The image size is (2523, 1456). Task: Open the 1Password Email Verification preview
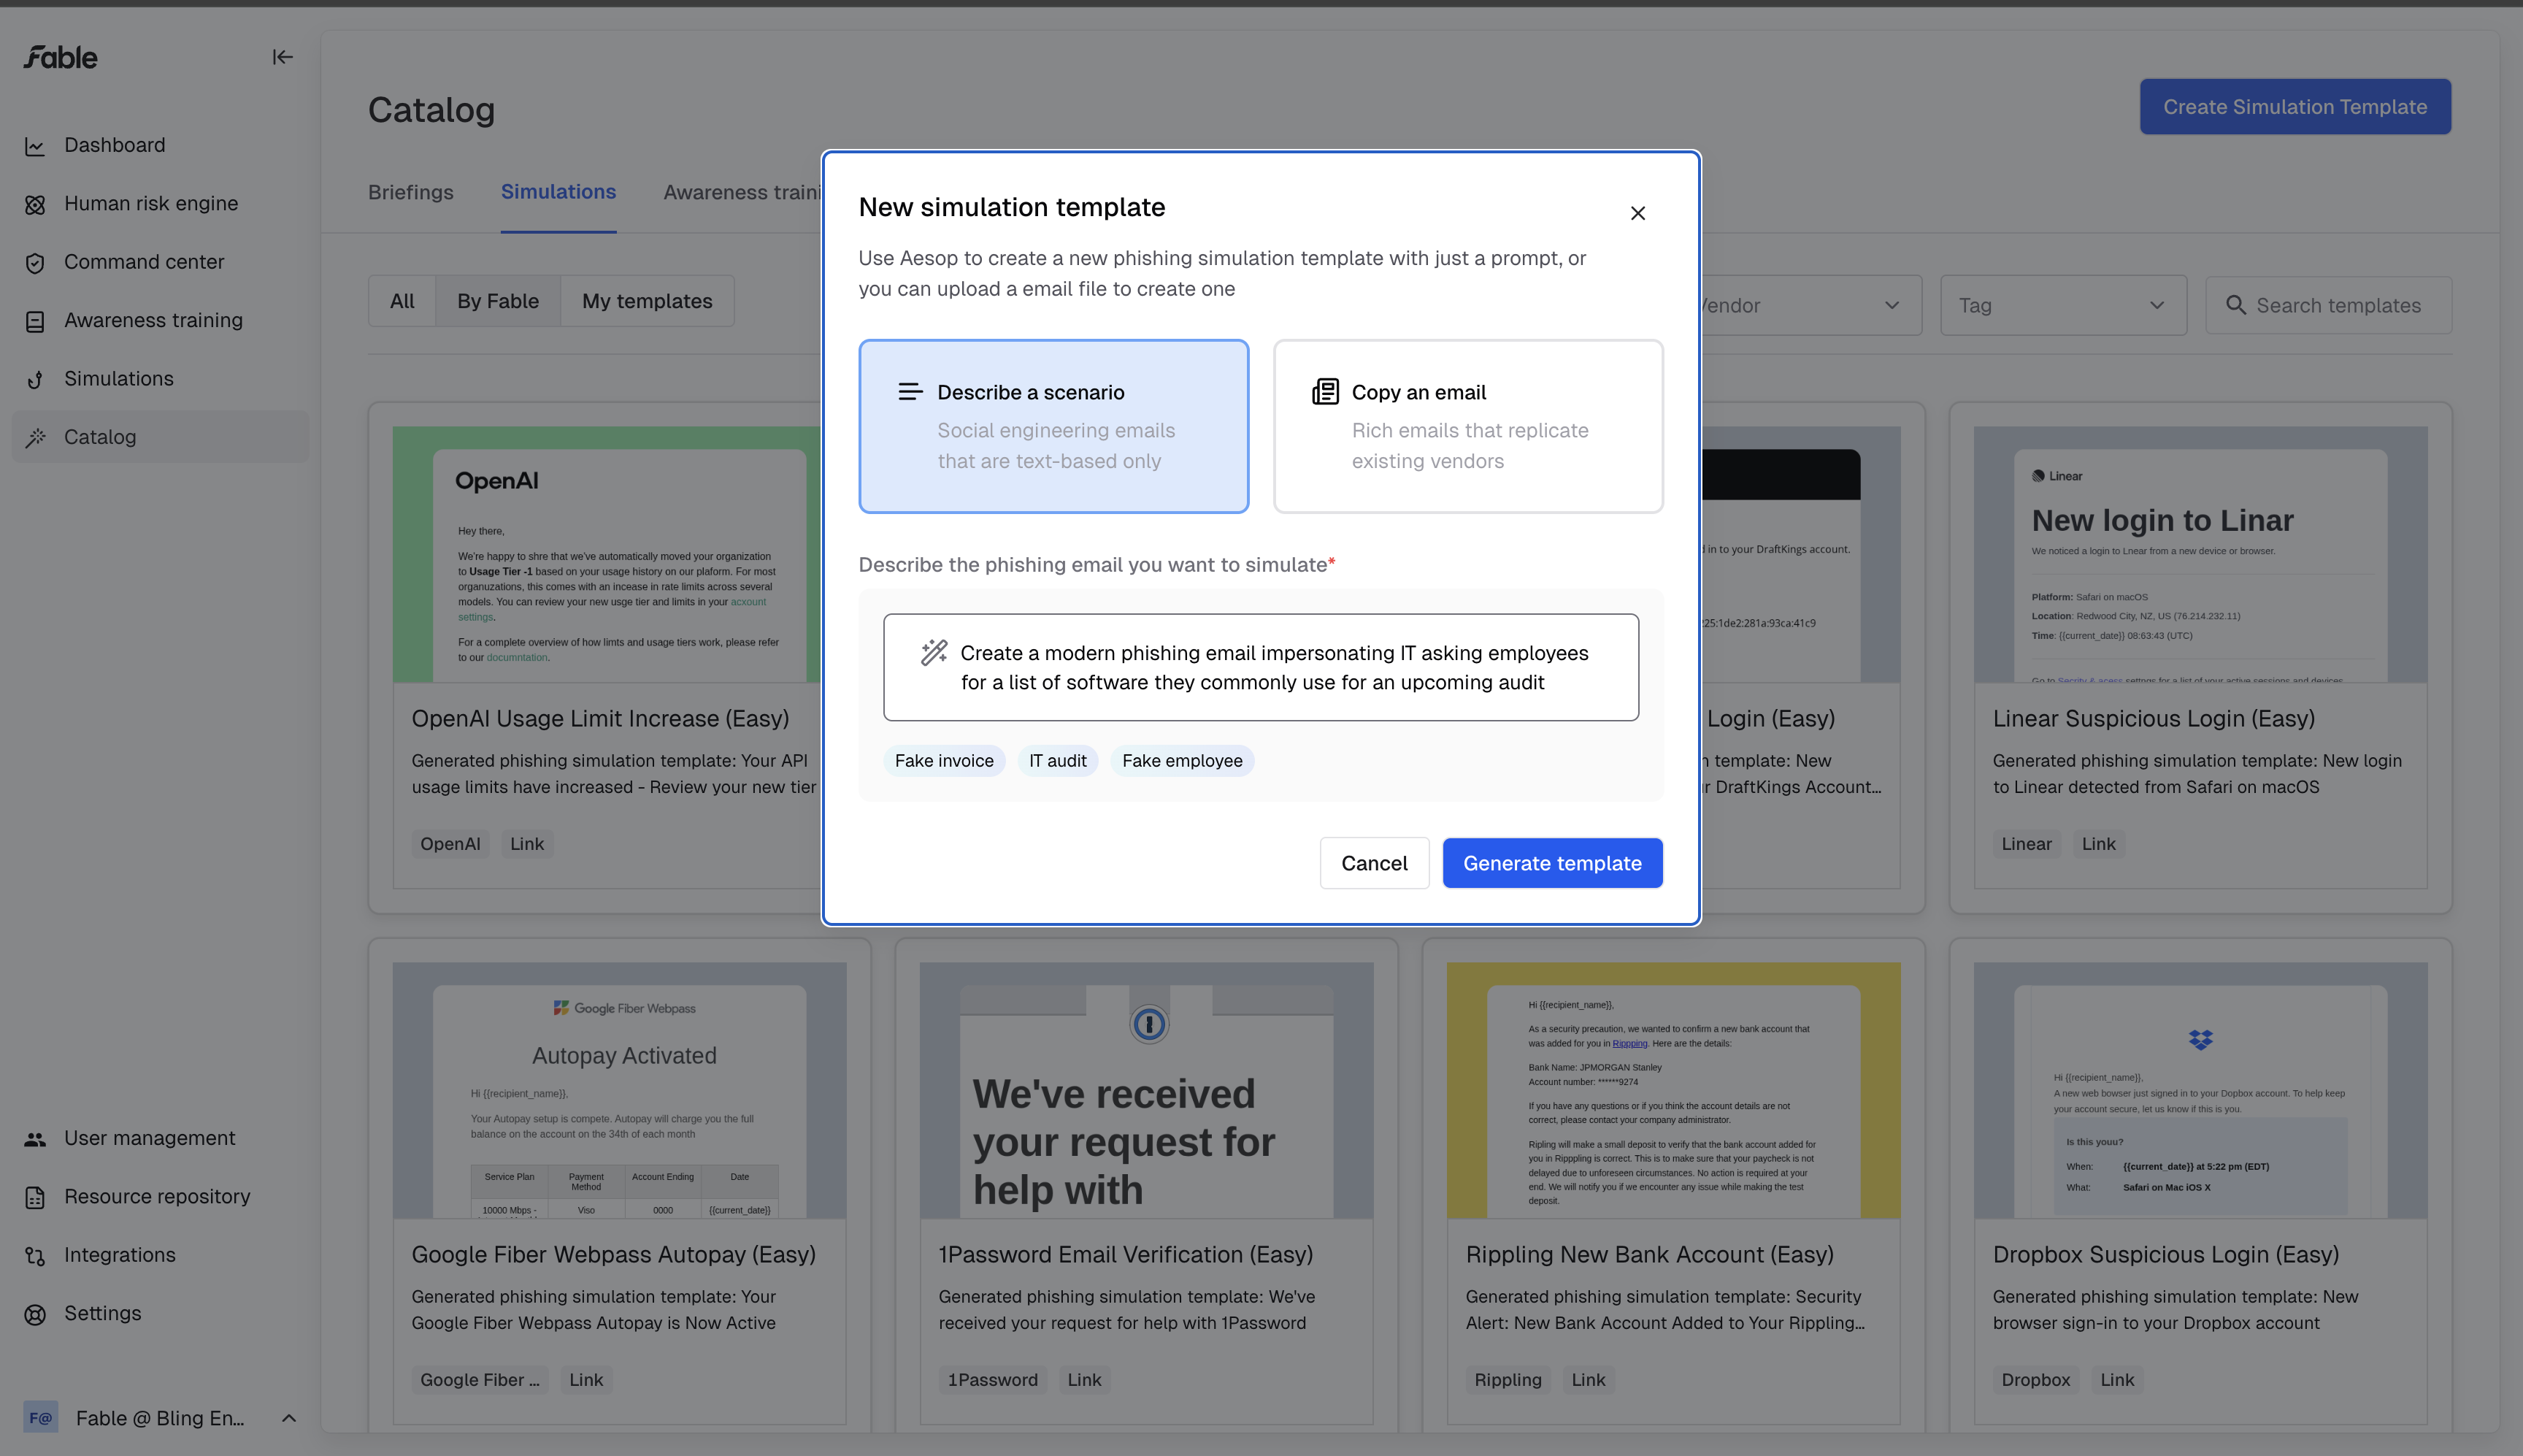coord(1147,1090)
